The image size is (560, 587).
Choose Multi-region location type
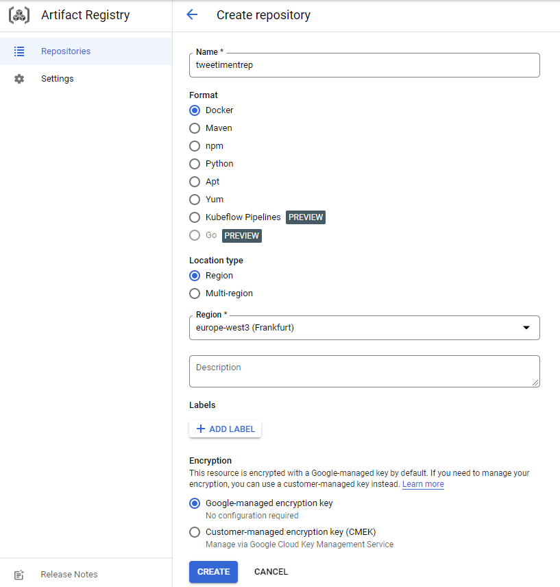[195, 293]
